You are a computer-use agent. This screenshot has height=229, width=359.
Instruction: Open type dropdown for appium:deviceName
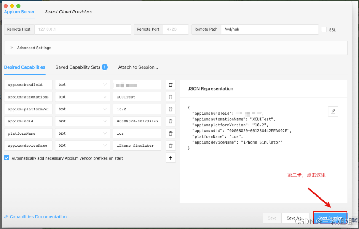click(x=83, y=146)
